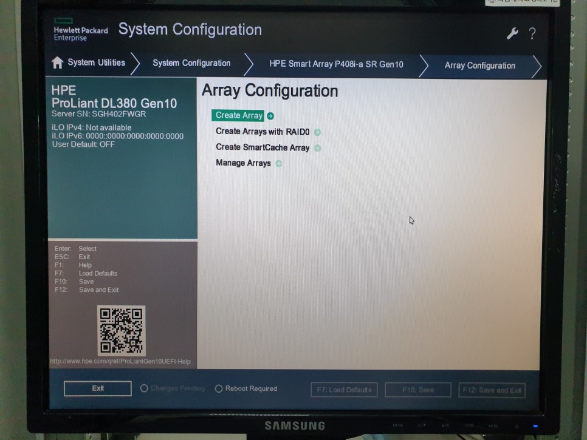The height and width of the screenshot is (440, 587).
Task: Click arrow icon next to Create Arrays with RAID0
Action: tap(317, 132)
